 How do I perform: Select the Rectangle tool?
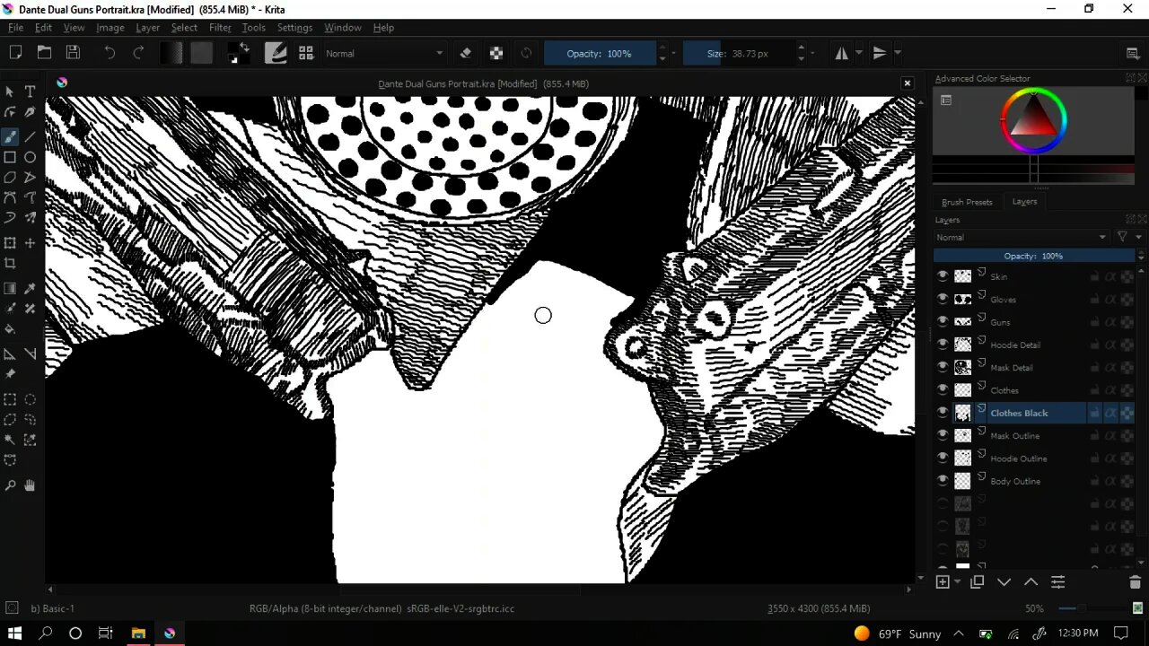[10, 157]
